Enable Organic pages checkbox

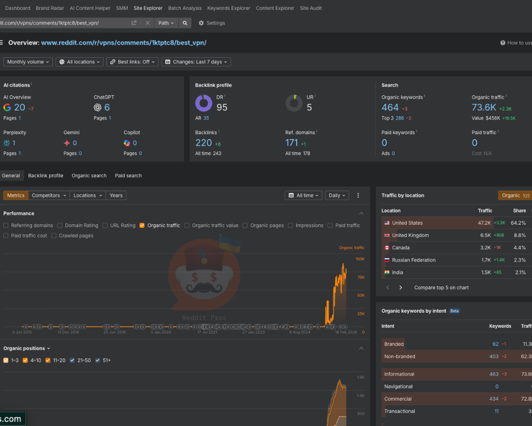coord(245,226)
